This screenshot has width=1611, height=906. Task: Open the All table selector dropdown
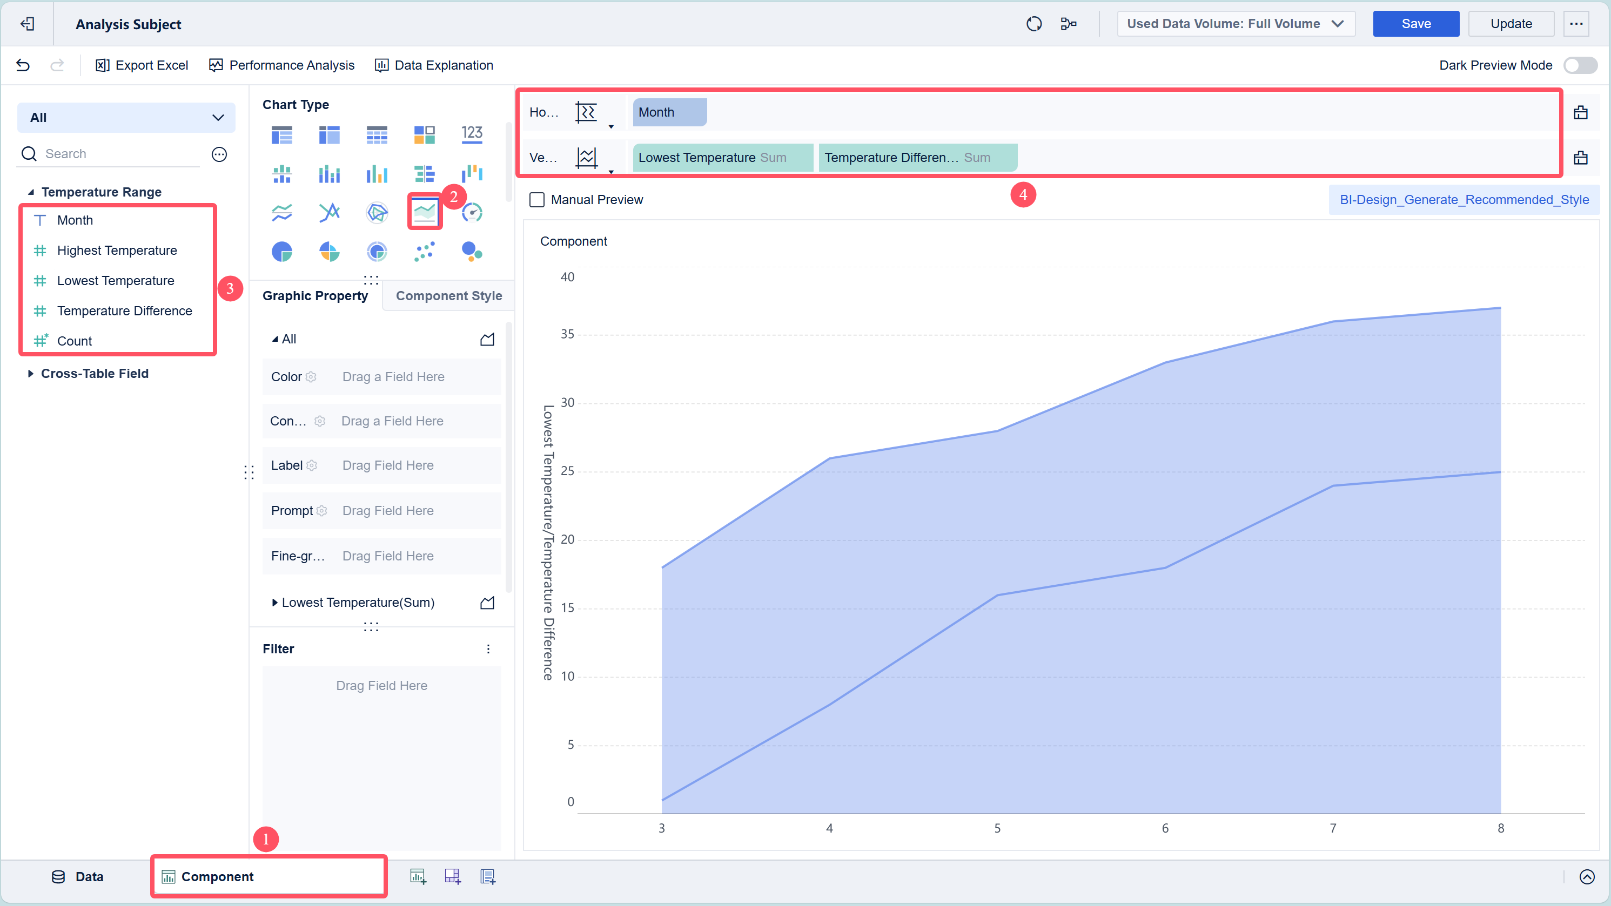(126, 118)
